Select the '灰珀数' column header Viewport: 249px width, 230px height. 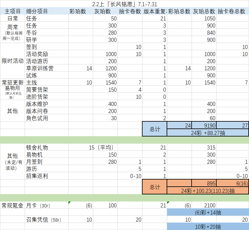tap(105, 11)
